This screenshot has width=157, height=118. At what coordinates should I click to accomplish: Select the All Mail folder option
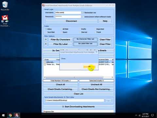tap(61, 29)
